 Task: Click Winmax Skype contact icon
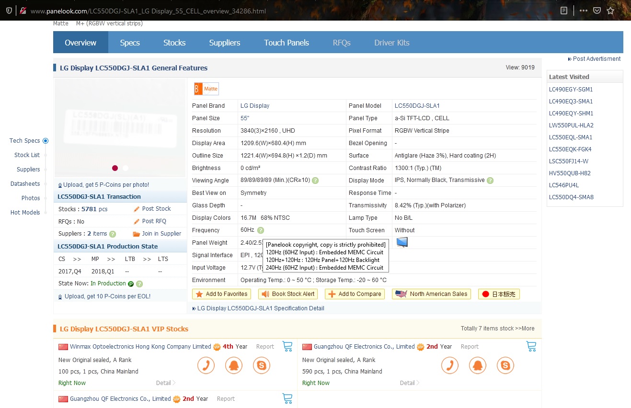coord(262,366)
